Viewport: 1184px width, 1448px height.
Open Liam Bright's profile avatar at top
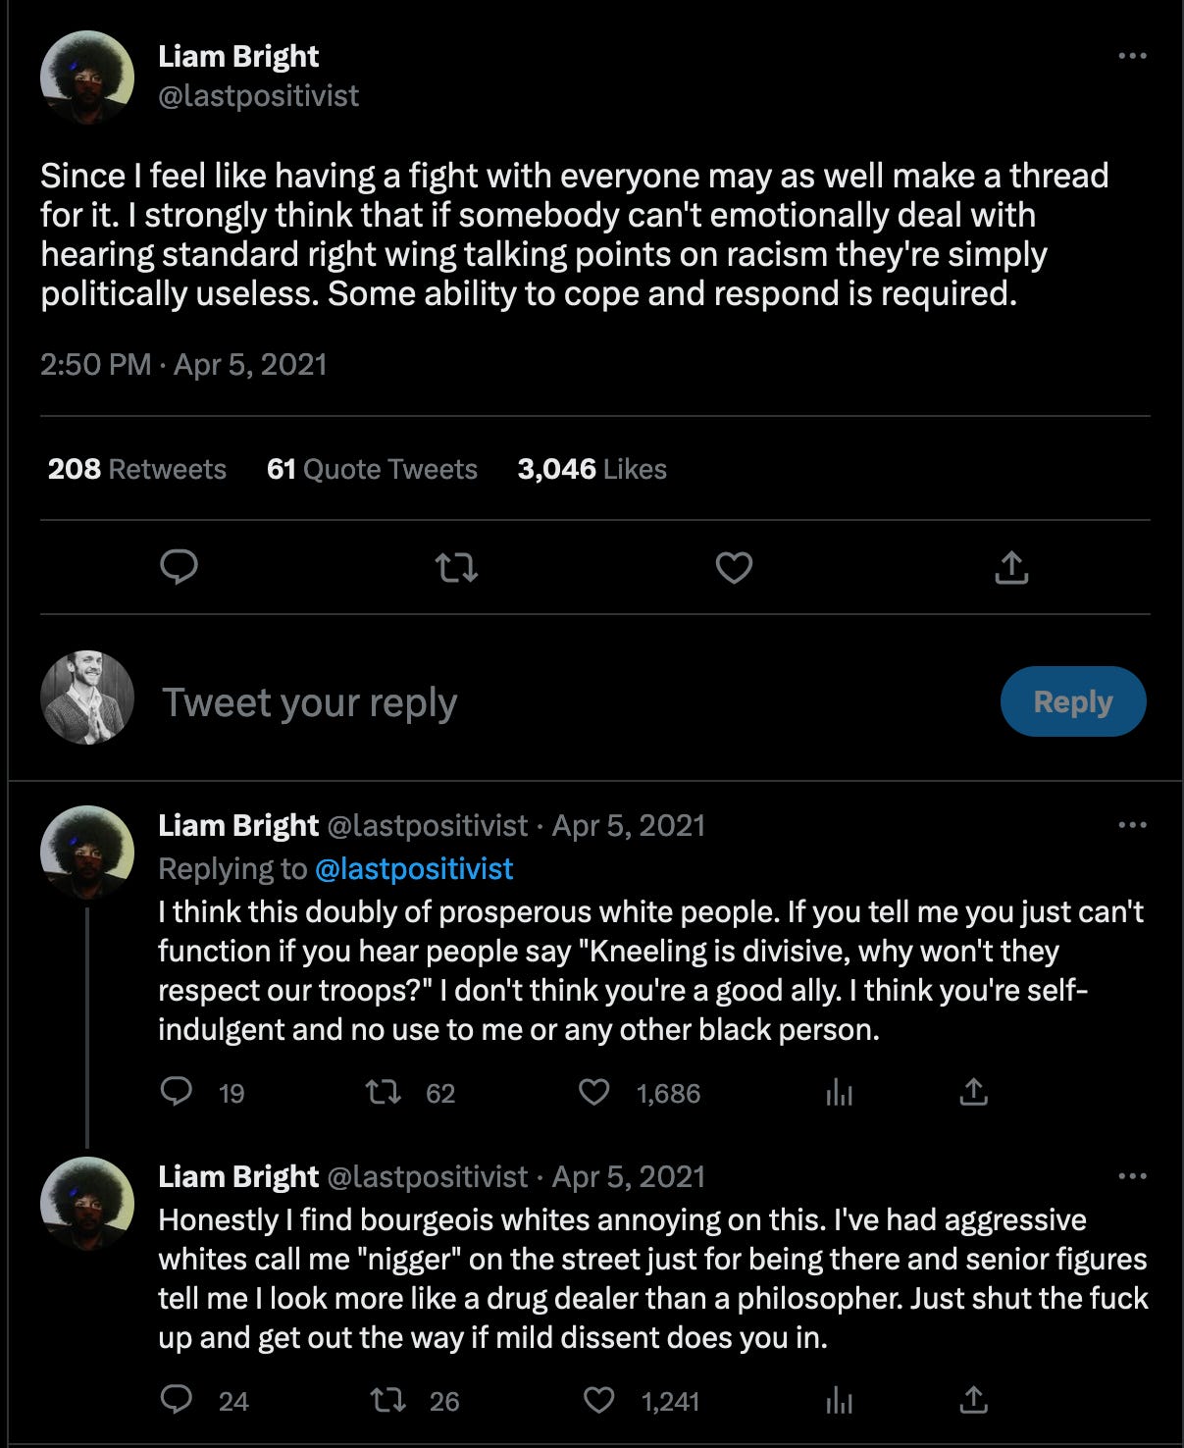coord(87,78)
